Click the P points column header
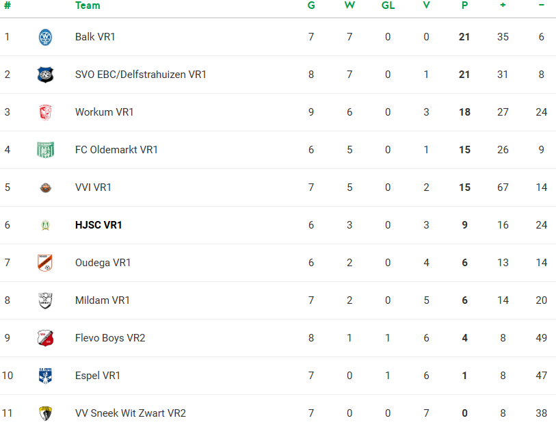 click(464, 5)
